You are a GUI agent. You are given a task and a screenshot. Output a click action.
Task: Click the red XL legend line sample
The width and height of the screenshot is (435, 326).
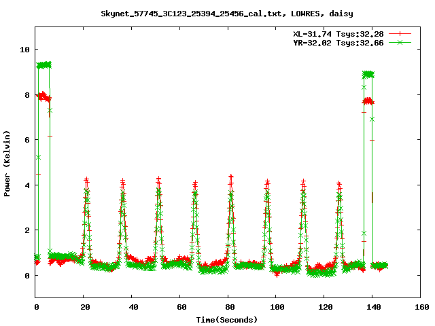pos(400,33)
